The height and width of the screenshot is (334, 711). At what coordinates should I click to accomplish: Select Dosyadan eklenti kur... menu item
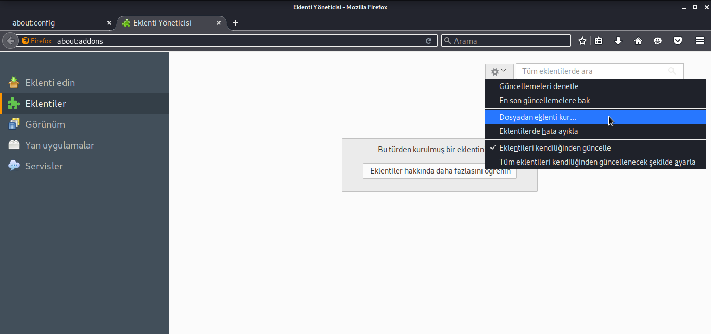tap(595, 117)
